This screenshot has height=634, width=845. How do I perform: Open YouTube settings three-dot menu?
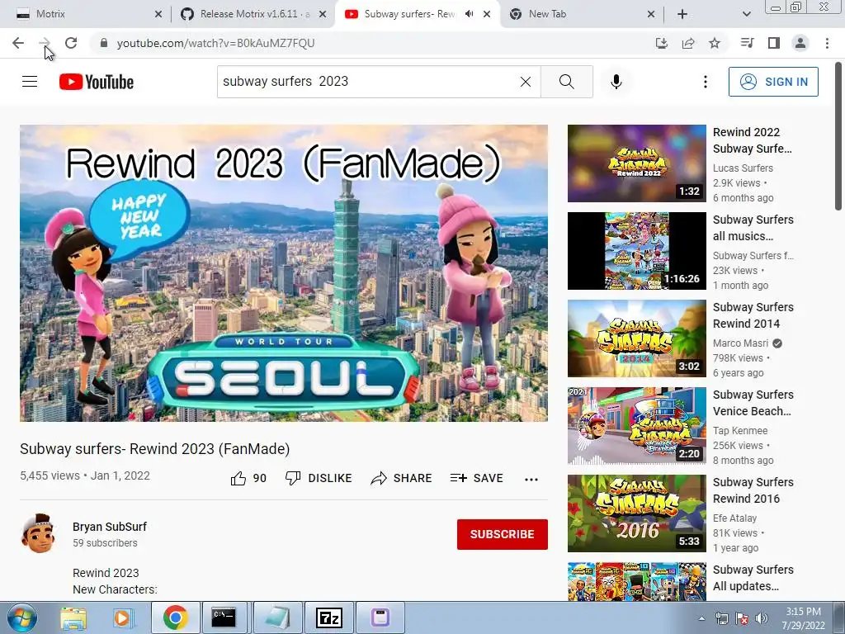pos(705,82)
